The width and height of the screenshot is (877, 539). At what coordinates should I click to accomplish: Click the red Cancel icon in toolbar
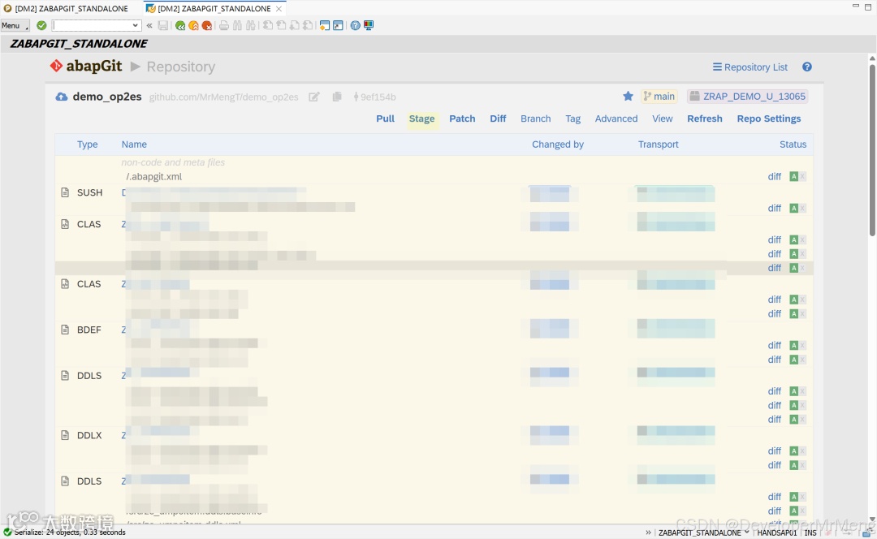click(x=207, y=25)
